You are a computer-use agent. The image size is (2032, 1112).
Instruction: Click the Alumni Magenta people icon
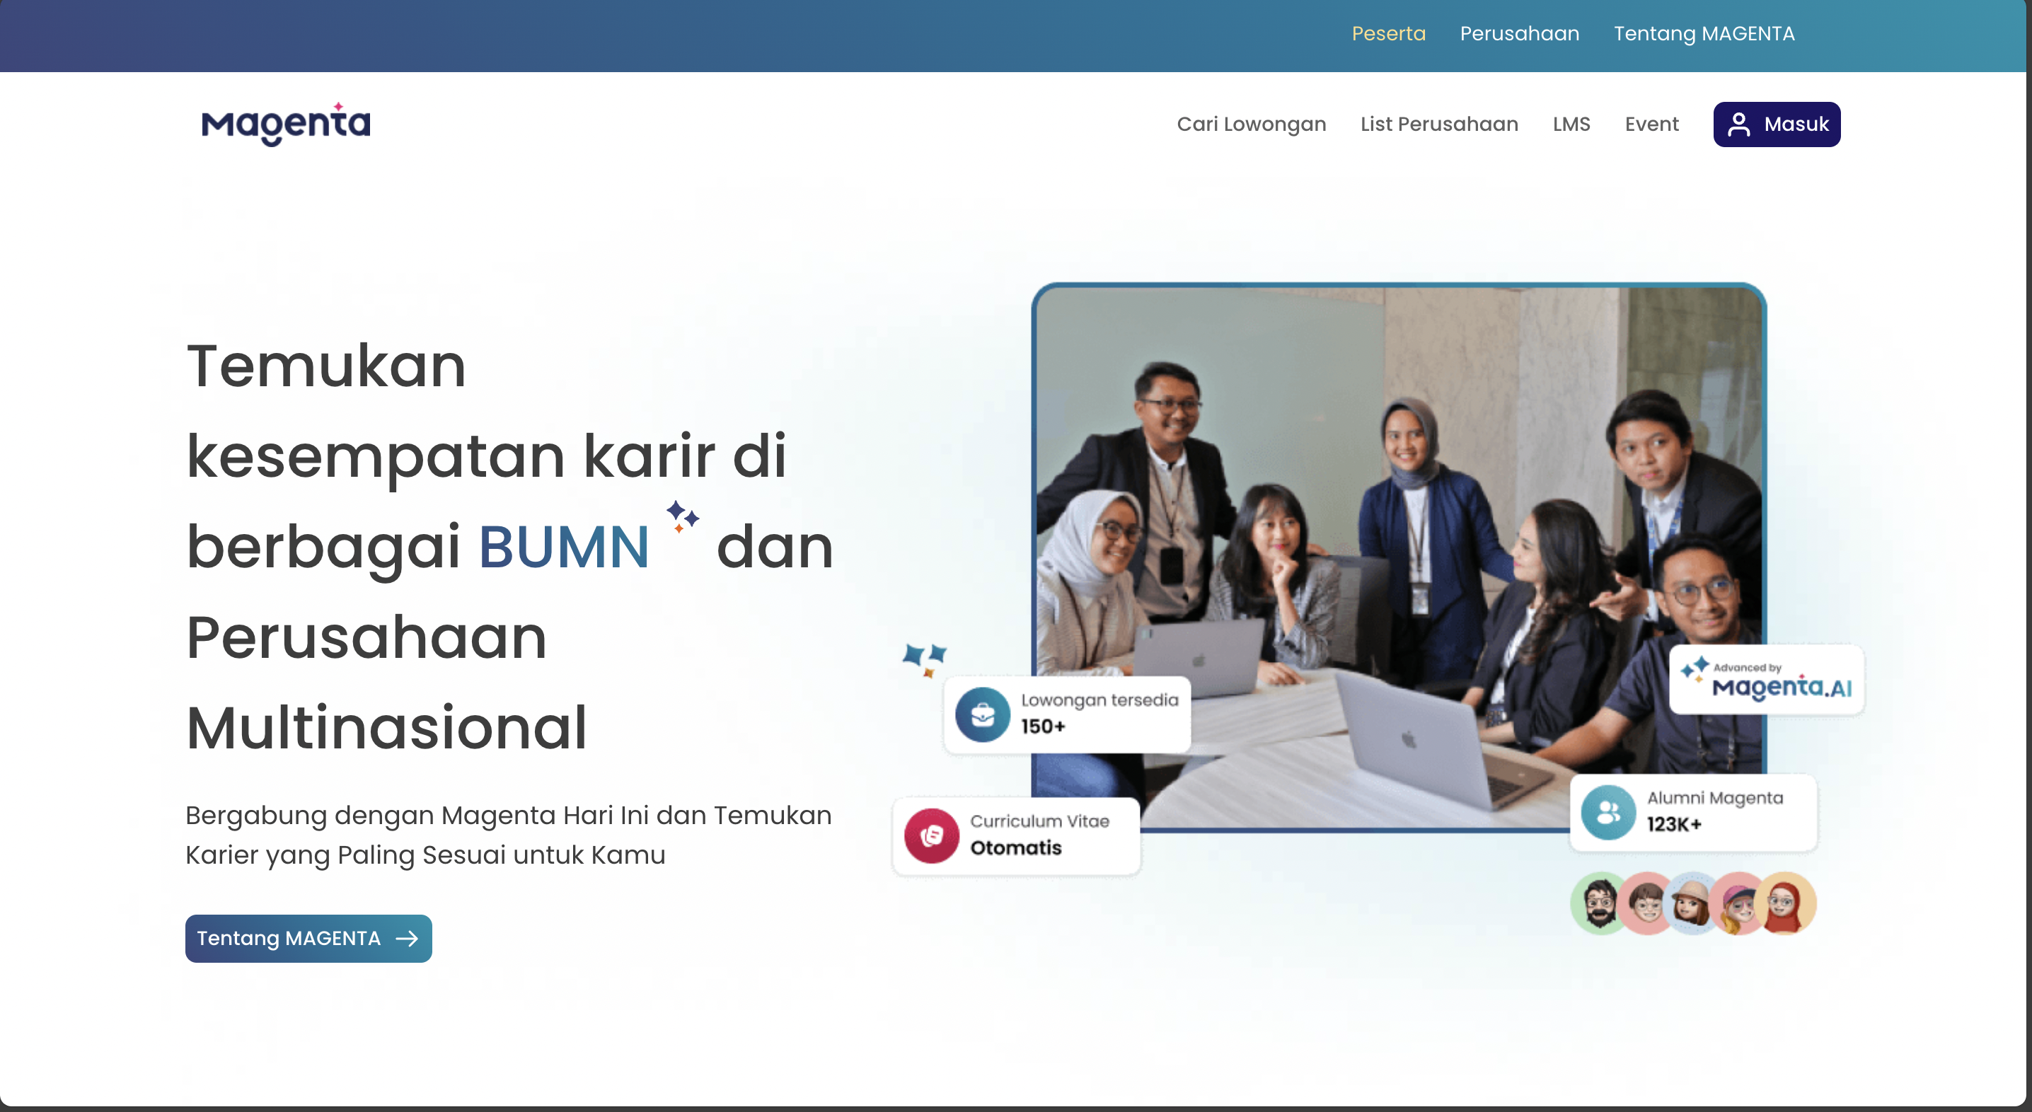coord(1608,812)
